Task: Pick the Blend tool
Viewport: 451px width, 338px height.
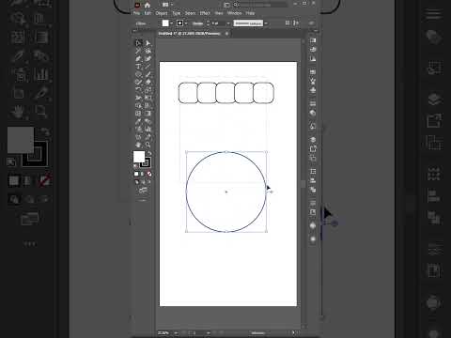Action: click(148, 121)
